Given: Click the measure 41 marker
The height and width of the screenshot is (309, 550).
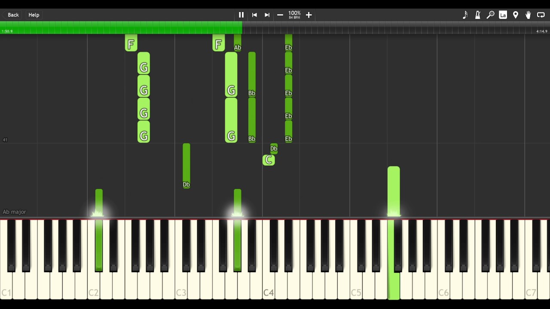Looking at the screenshot, I should (5, 140).
